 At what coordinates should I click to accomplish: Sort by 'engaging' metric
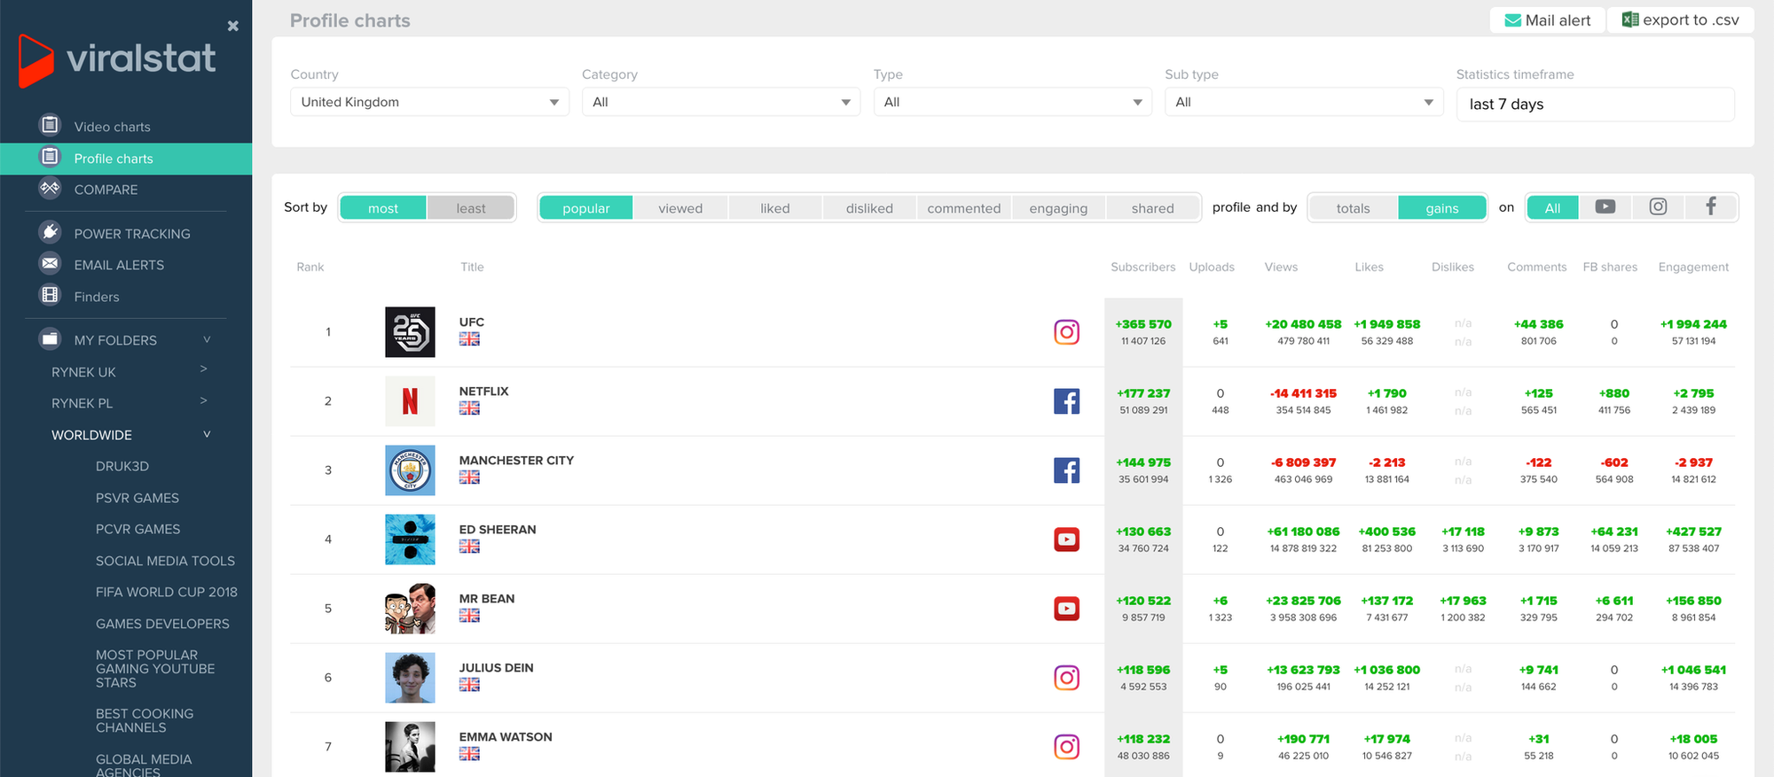1058,208
